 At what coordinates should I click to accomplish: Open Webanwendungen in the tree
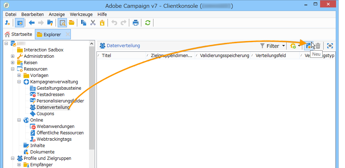56,127
